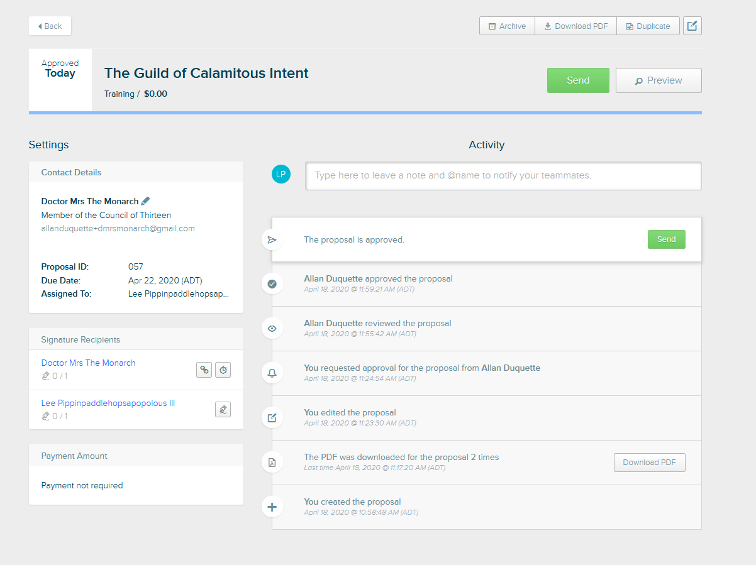
Task: Duplicate this proposal
Action: (648, 26)
